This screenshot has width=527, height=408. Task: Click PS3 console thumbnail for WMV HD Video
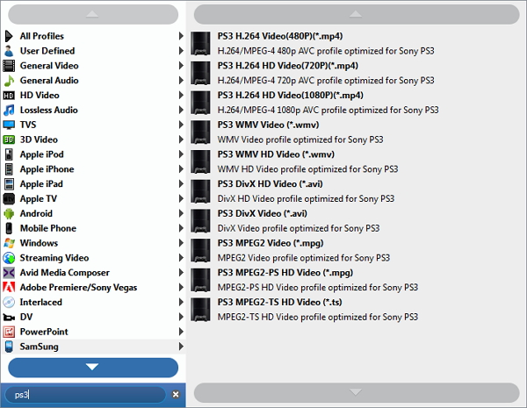click(200, 161)
